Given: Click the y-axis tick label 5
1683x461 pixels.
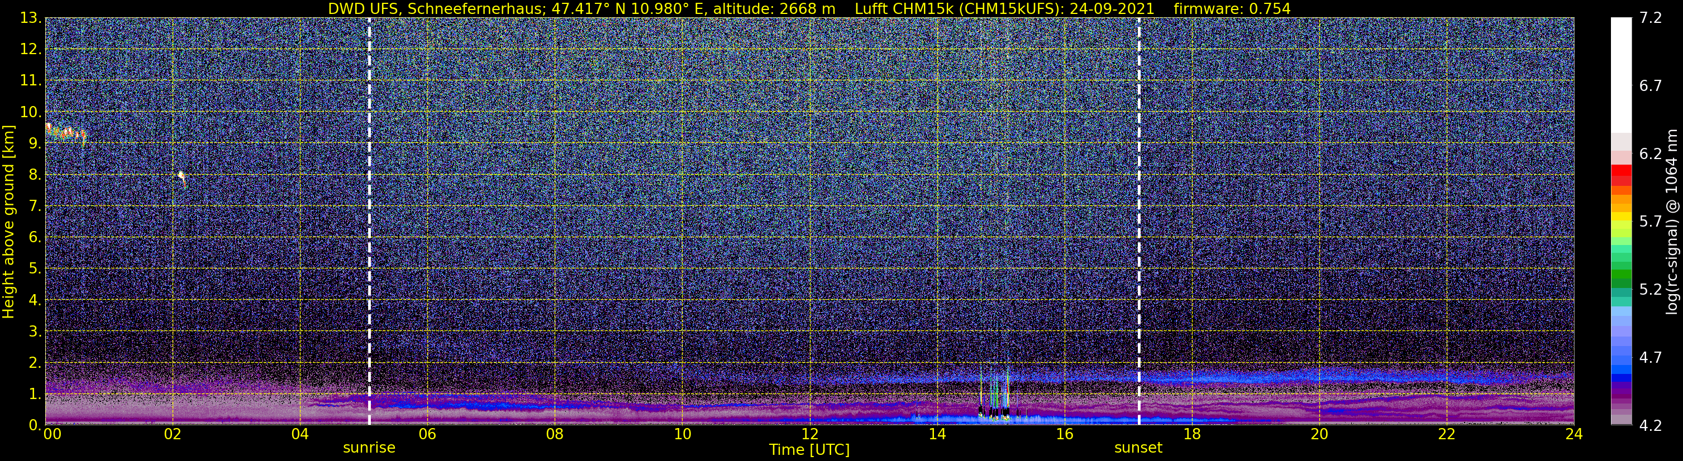Looking at the screenshot, I should tap(35, 268).
